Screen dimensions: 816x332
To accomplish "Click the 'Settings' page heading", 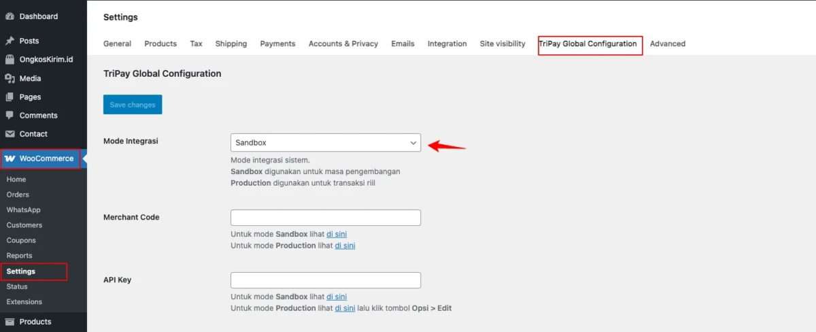I will 120,17.
